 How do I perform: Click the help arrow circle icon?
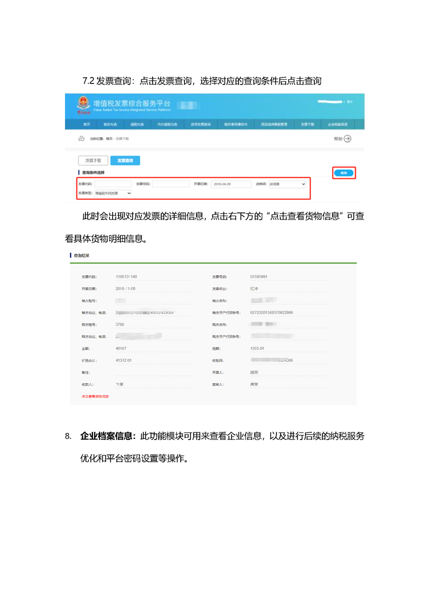347,139
